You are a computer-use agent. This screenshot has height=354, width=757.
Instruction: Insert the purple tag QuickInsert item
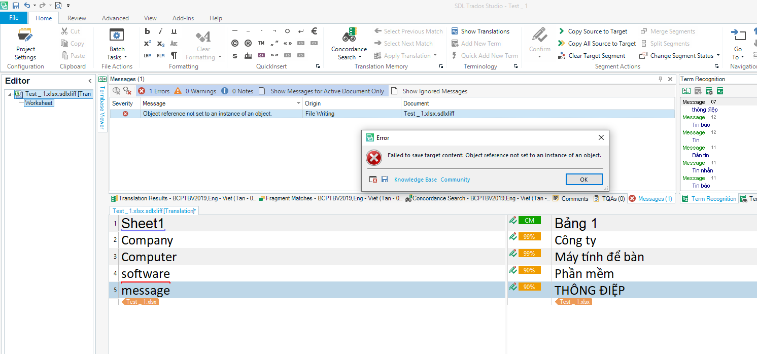click(x=261, y=56)
